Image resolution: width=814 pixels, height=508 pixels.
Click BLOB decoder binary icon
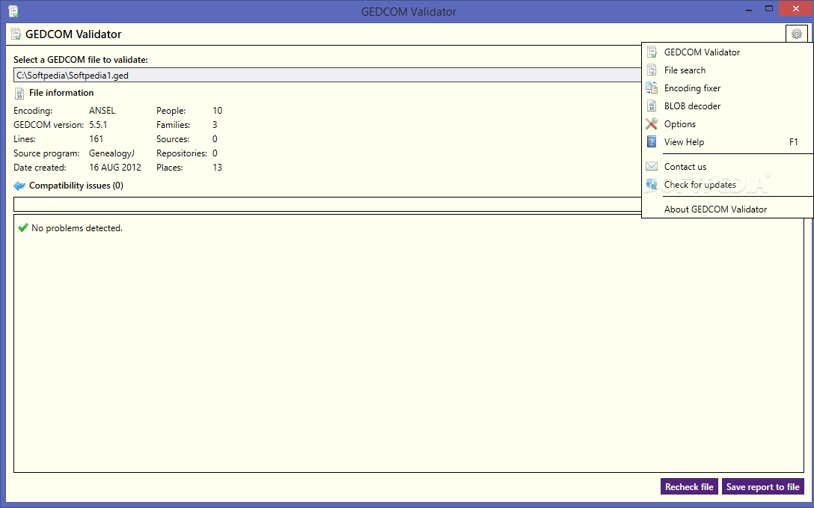pos(652,105)
